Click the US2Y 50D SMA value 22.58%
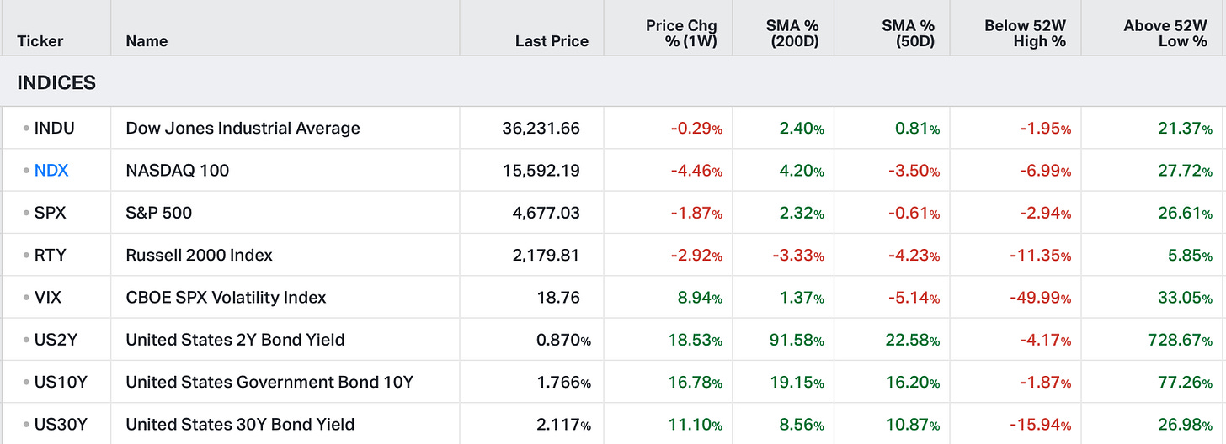Viewport: 1226px width, 444px height. [913, 340]
